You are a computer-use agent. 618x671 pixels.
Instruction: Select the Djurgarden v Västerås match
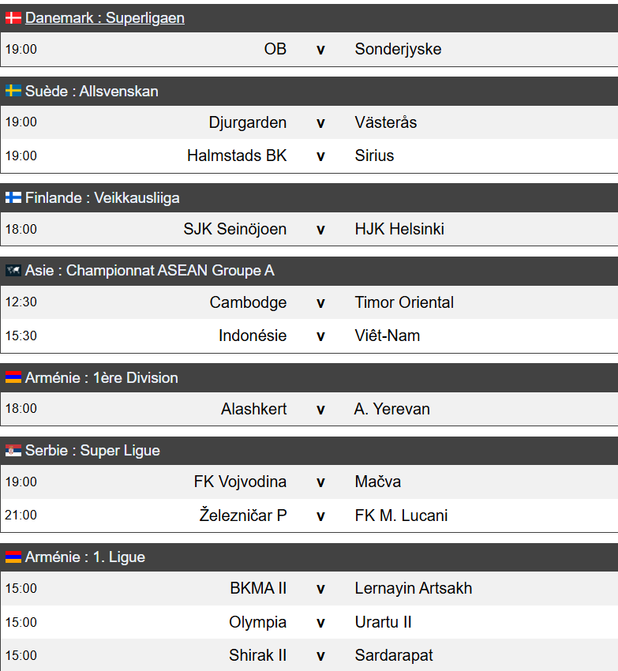point(309,122)
